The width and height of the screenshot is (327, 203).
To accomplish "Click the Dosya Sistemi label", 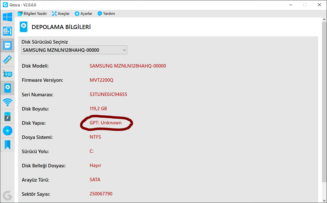I will (x=37, y=137).
